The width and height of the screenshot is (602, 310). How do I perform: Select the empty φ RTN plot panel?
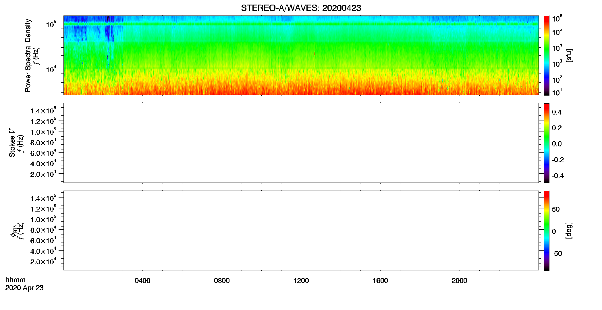click(301, 230)
